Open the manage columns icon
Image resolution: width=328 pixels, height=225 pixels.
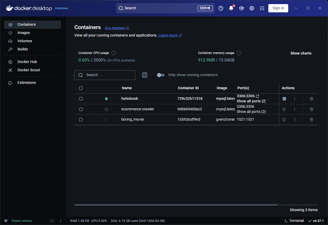coord(145,75)
